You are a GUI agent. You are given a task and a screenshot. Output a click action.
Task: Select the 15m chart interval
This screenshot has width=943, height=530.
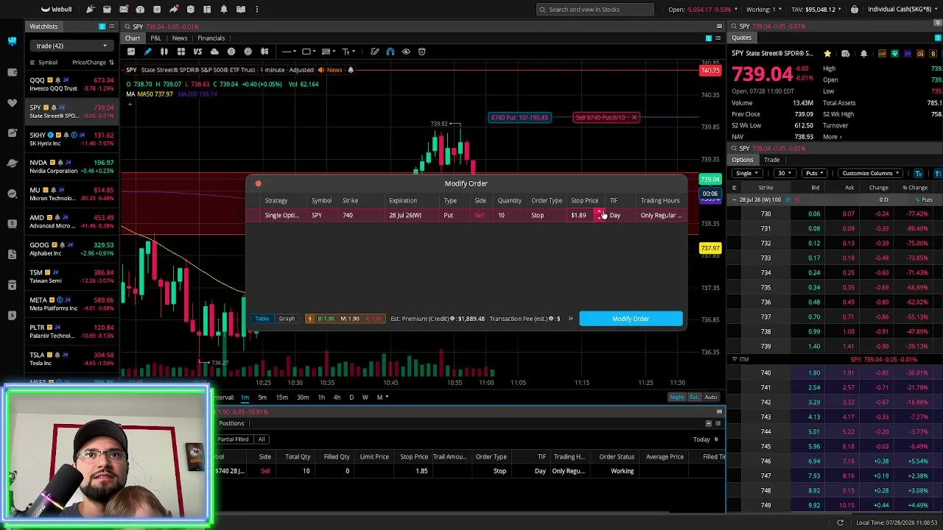point(281,397)
